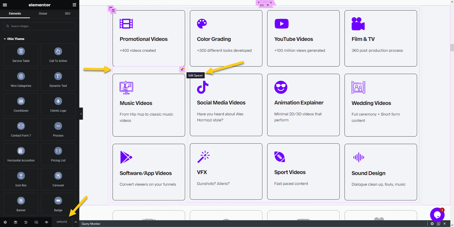Pick the Dynamic Text widget
This screenshot has width=454, height=227.
click(x=58, y=80)
